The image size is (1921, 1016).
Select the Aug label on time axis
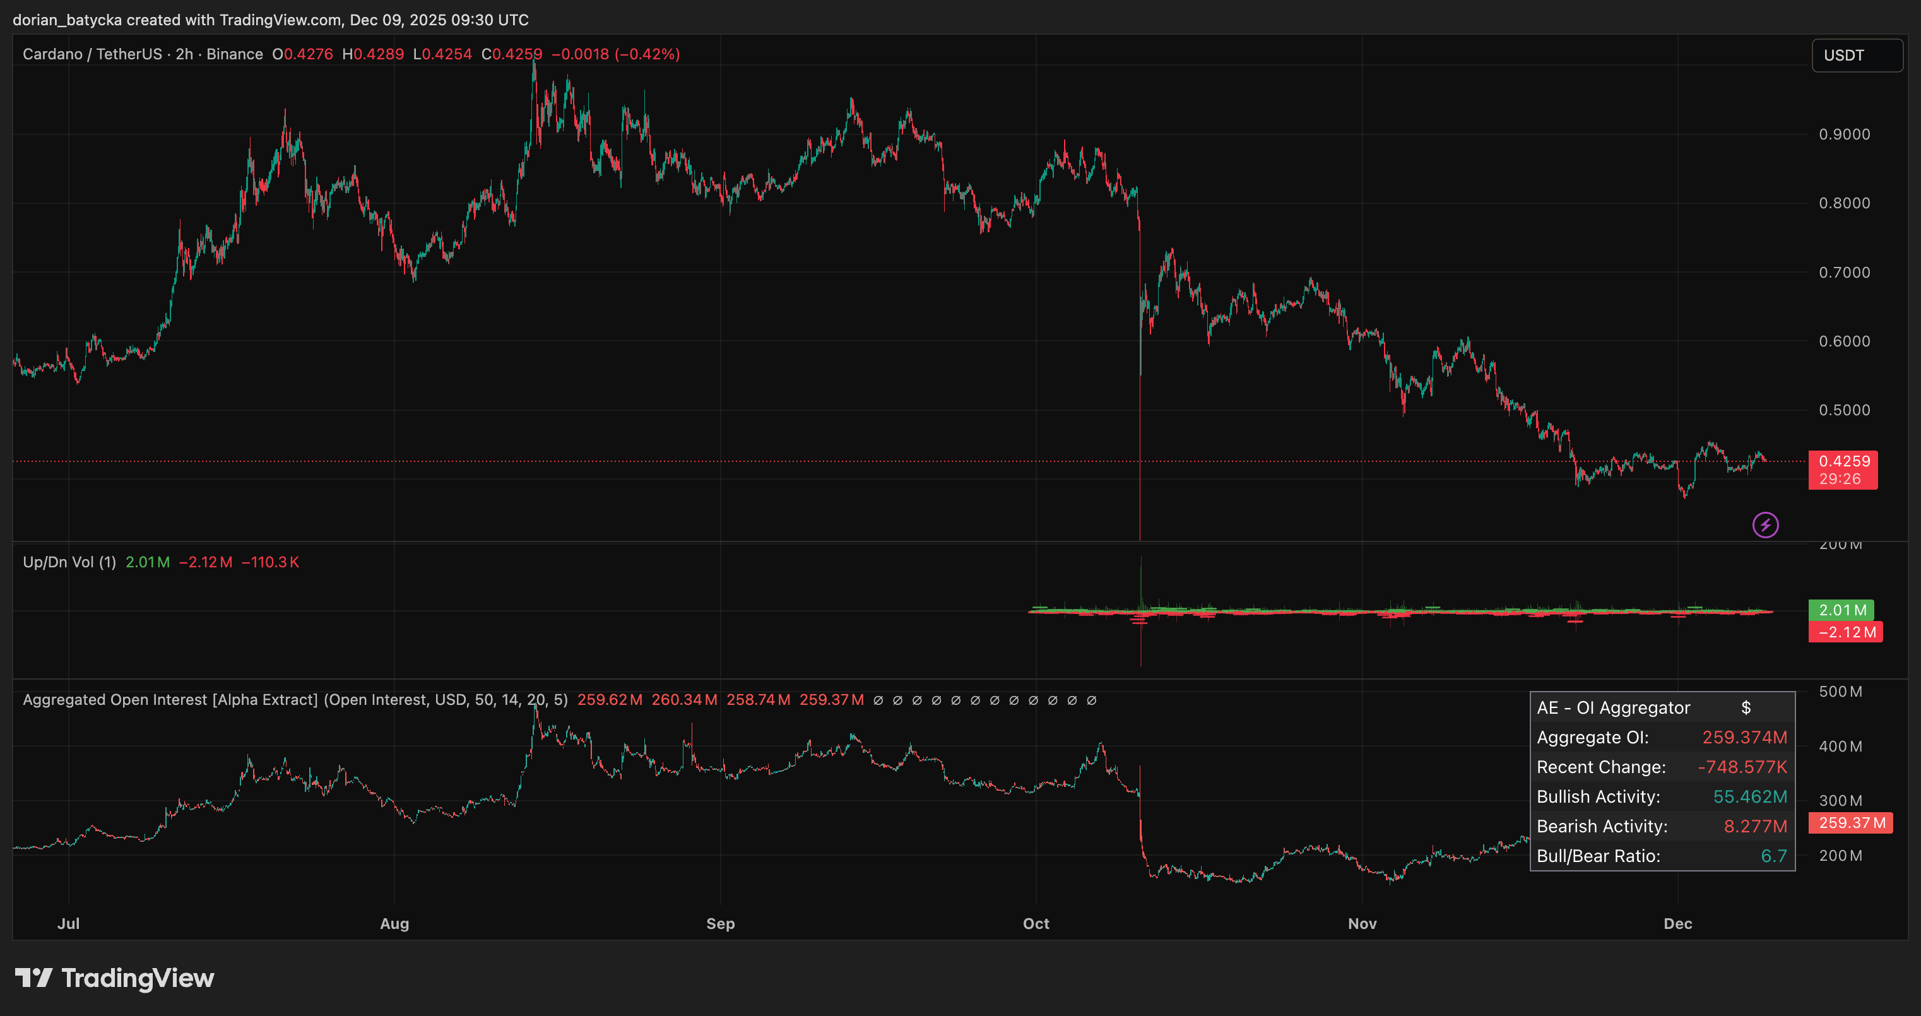[x=394, y=923]
